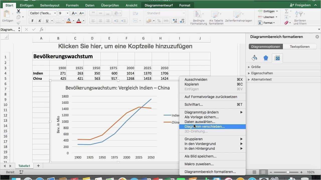This screenshot has height=180, width=321.
Task: Close the Diagrammbereich formatieren pane
Action: point(317,37)
